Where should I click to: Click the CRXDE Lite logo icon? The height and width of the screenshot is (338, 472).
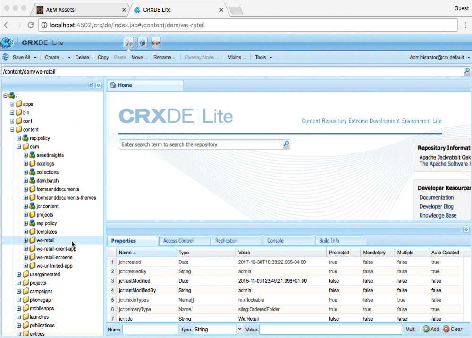tap(7, 42)
